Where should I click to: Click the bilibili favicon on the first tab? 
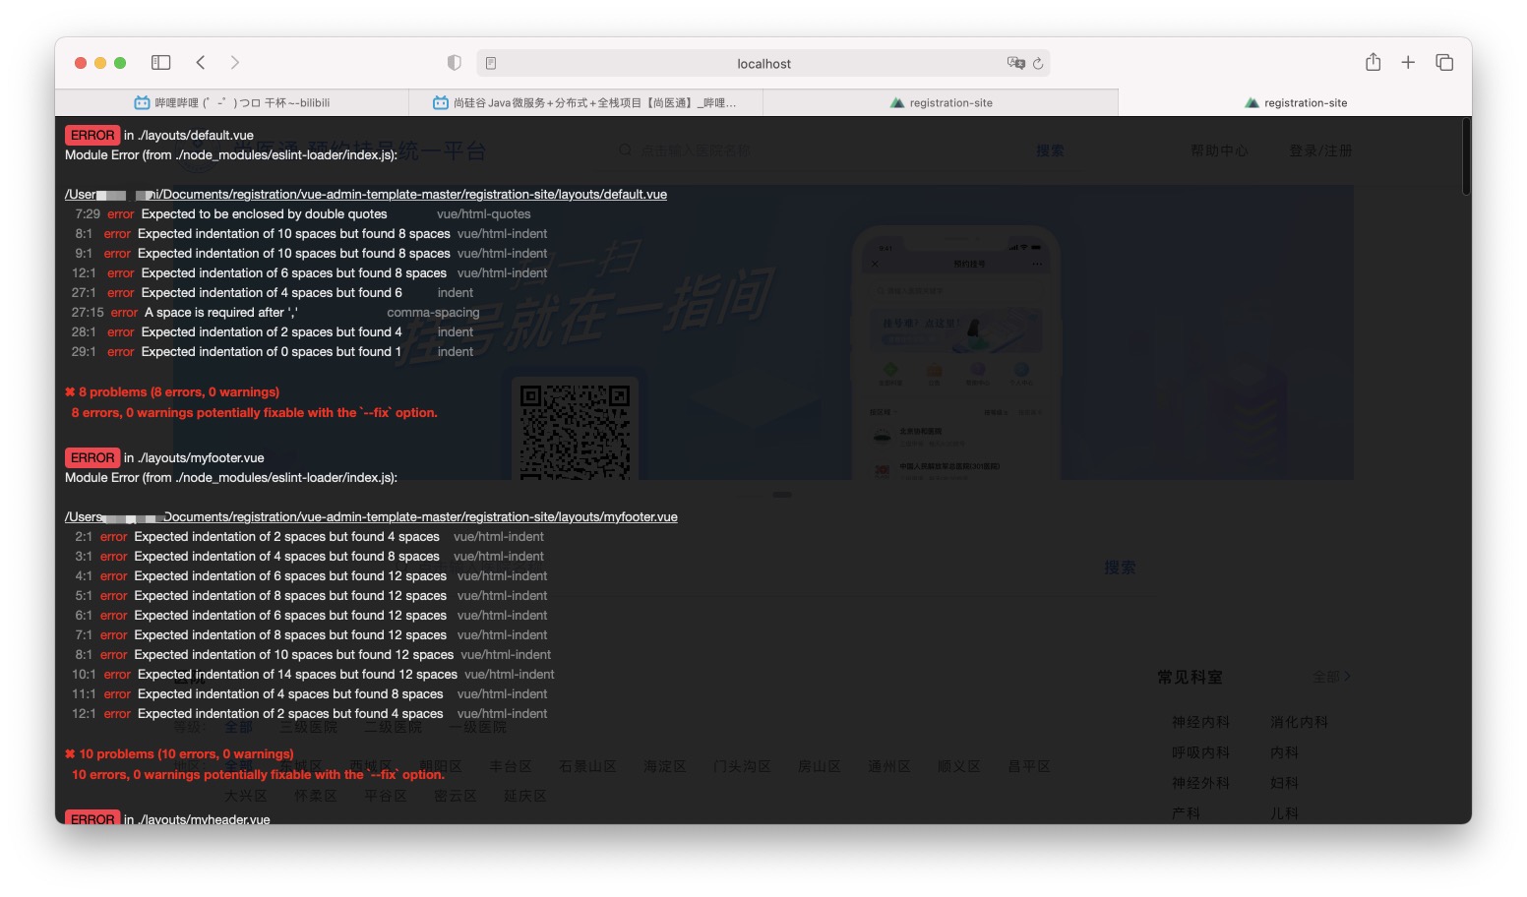[x=142, y=102]
